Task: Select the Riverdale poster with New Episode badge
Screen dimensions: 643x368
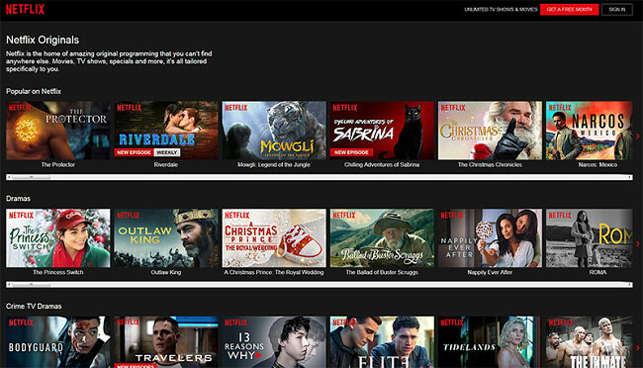Action: (166, 131)
